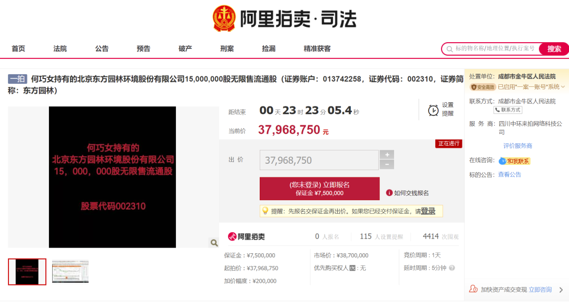Screen dimensions: 569x307
Task: Click the right chevron next to 立即咨询
Action: point(561,290)
